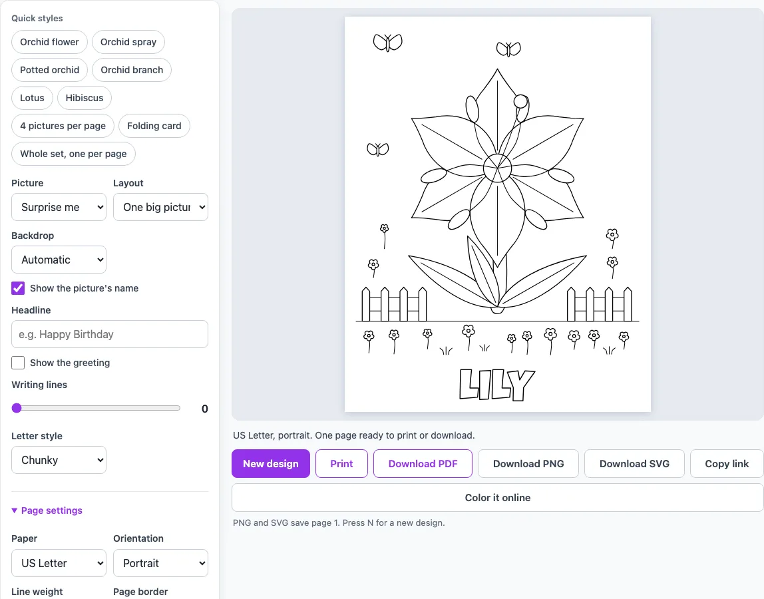
Task: Open the Backdrop dropdown
Action: point(59,260)
